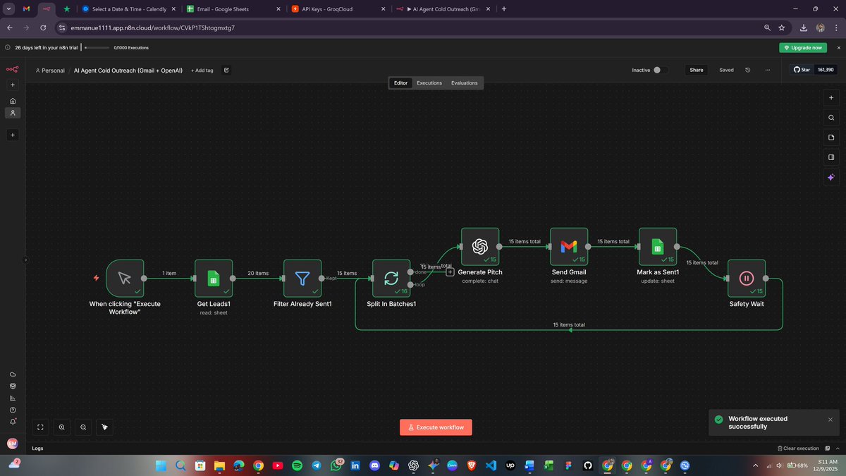Open the Safety Wait node
This screenshot has height=476, width=846.
[x=747, y=278]
